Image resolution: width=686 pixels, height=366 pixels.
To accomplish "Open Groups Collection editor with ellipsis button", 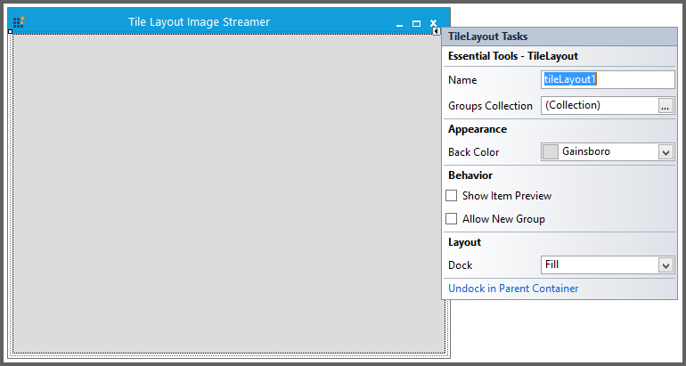I will (x=666, y=106).
